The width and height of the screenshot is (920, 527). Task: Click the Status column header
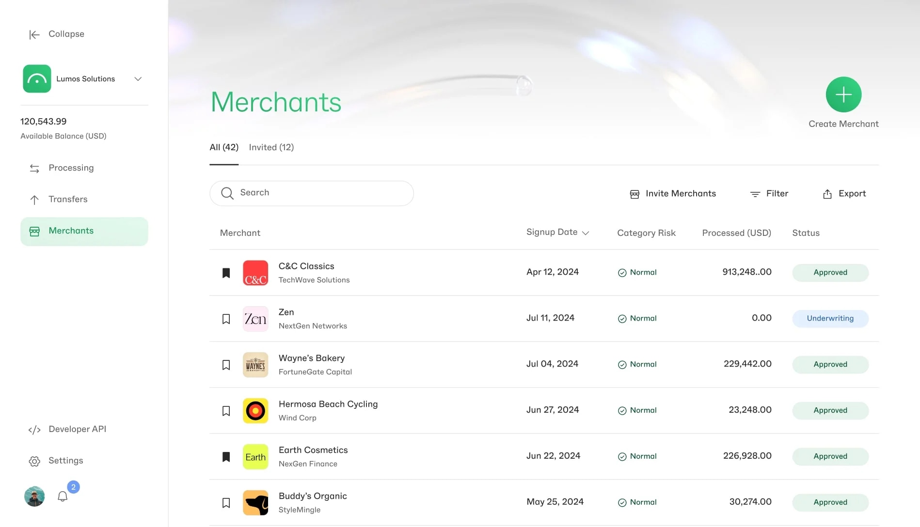[806, 233]
